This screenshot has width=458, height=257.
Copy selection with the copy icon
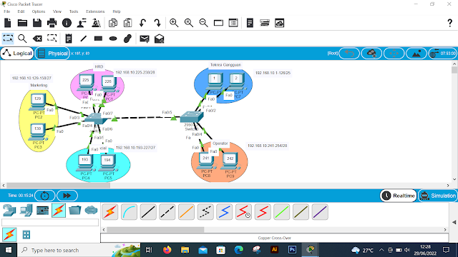click(113, 23)
